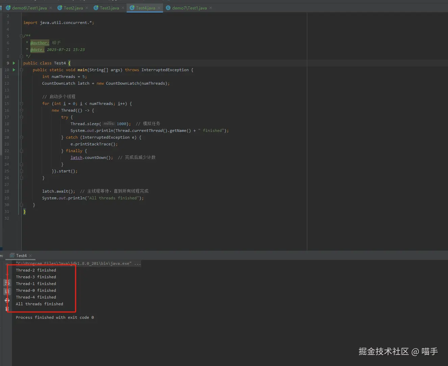
Task: Click the java.exe command line in console
Action: coord(78,263)
